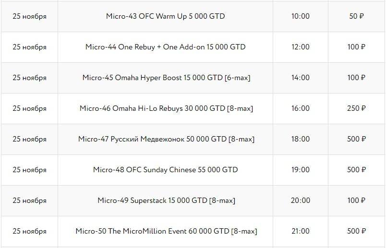Select the 12:00 start time cell

click(x=300, y=47)
